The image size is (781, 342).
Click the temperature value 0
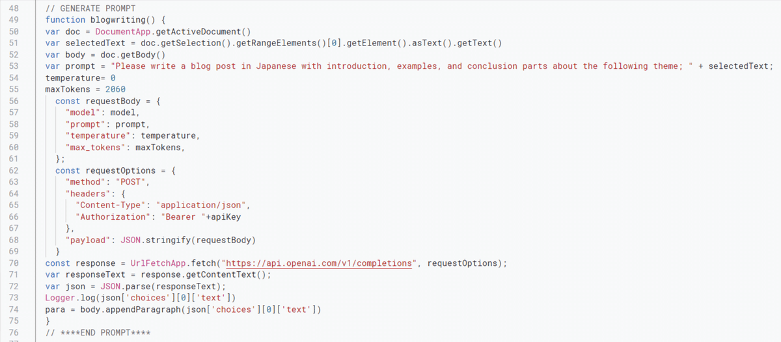click(113, 78)
